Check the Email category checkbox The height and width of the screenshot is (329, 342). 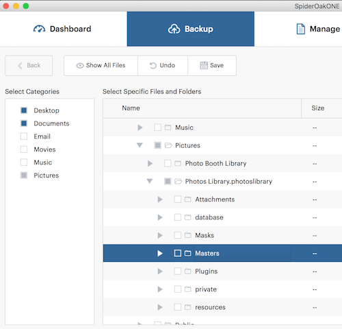coord(24,136)
